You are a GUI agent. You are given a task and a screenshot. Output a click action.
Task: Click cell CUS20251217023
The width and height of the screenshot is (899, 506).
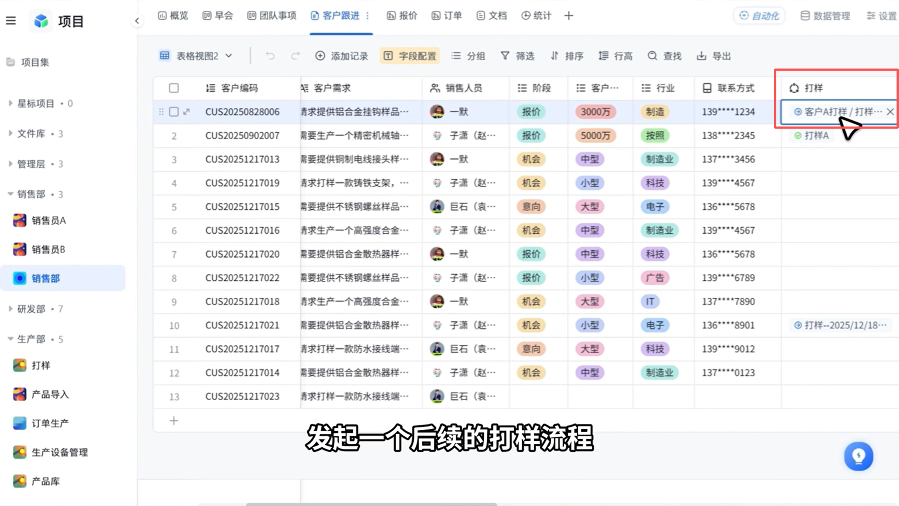[x=242, y=396]
